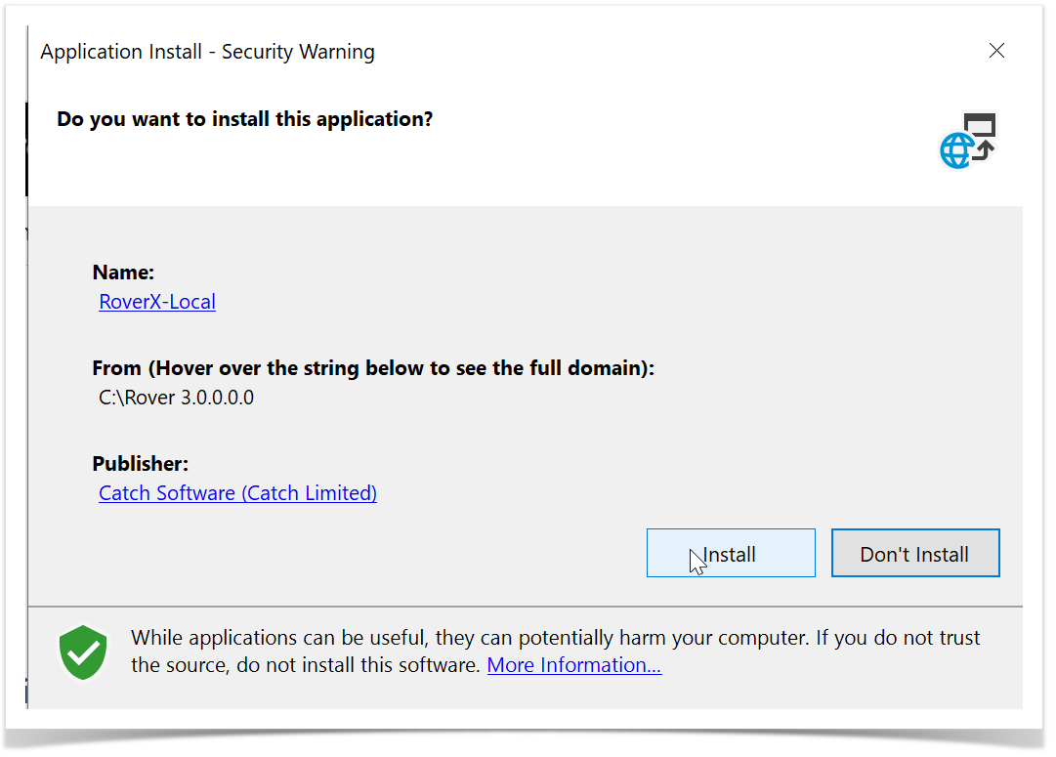Image resolution: width=1056 pixels, height=757 pixels.
Task: Click the blue globe install icon
Action: [x=956, y=151]
